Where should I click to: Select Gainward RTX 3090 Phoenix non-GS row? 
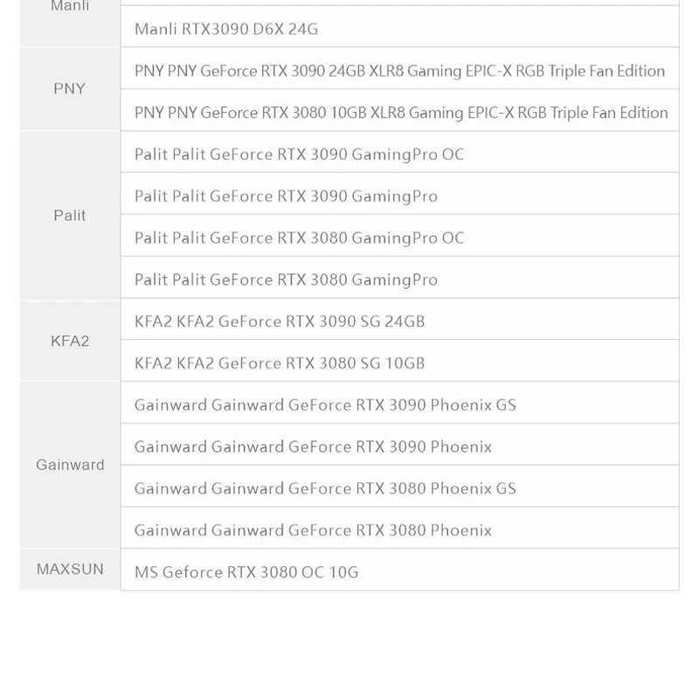pos(313,446)
